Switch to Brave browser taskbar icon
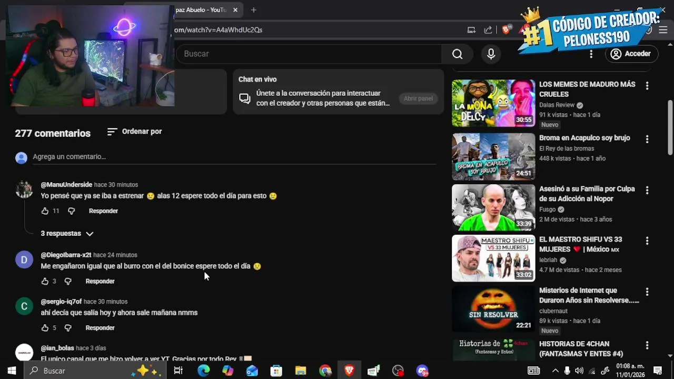 pos(349,371)
